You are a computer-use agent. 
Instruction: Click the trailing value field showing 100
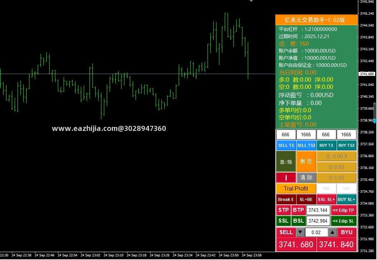(x=346, y=189)
